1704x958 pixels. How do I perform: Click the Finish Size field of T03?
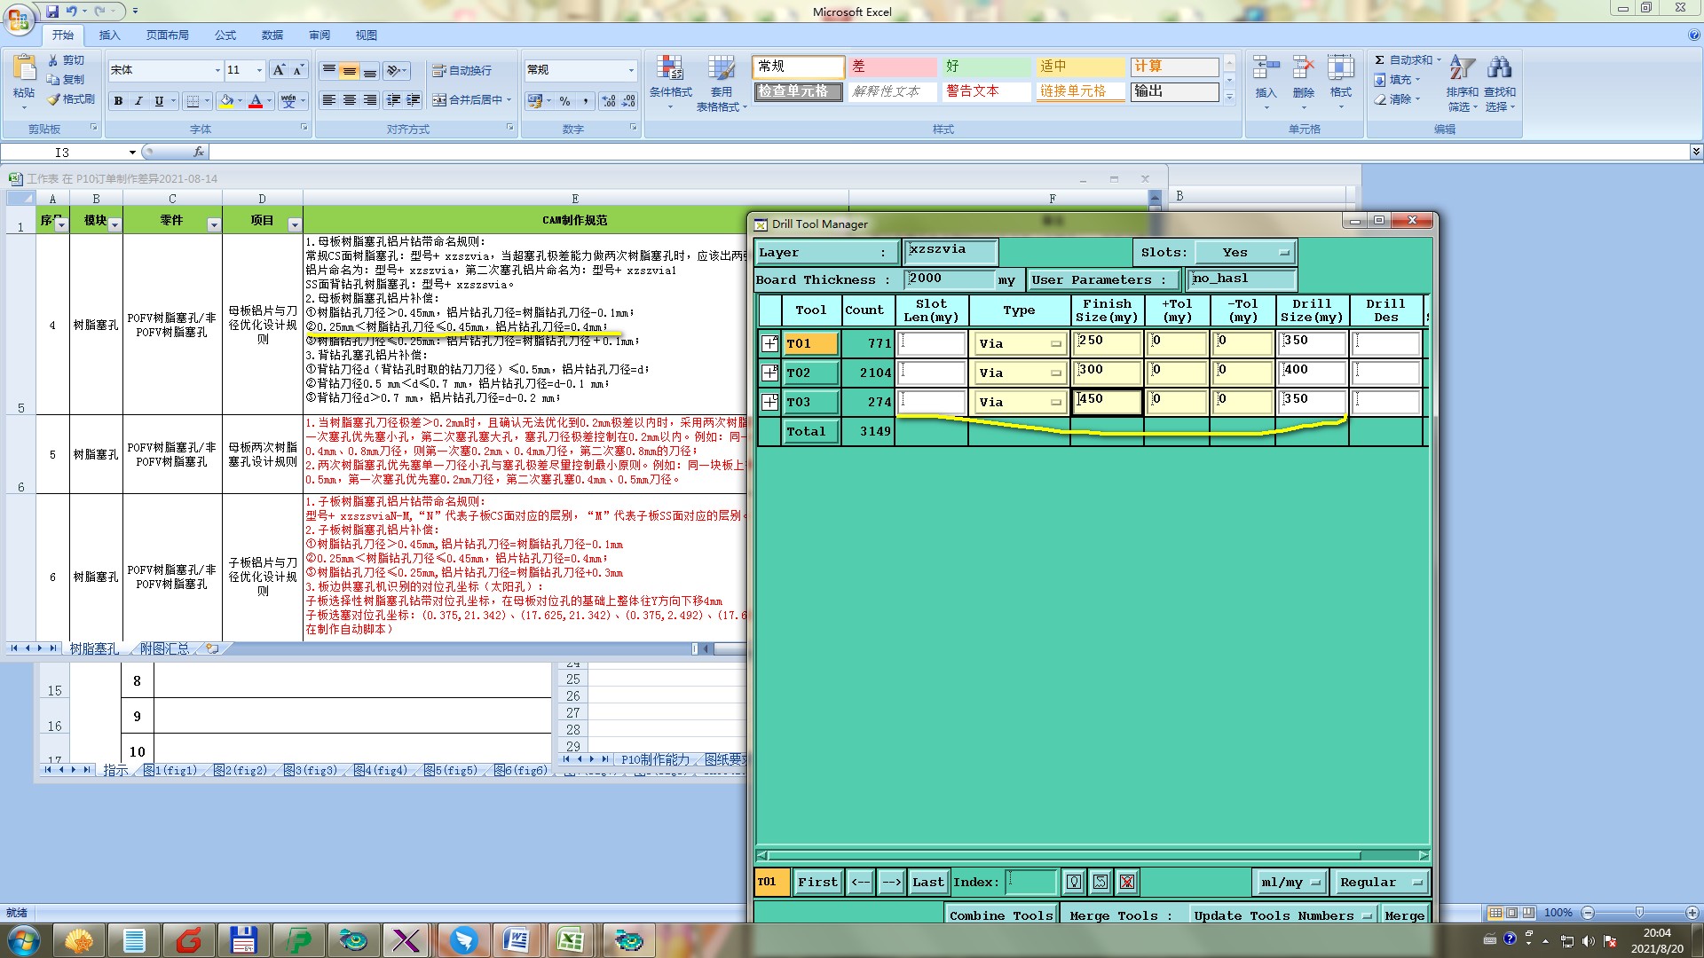[1107, 402]
